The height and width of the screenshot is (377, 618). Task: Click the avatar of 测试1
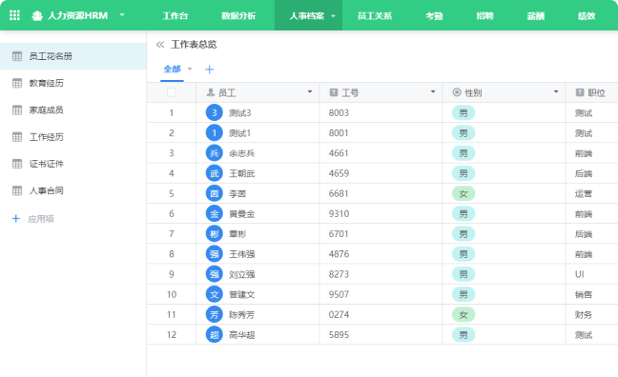pyautogui.click(x=215, y=133)
